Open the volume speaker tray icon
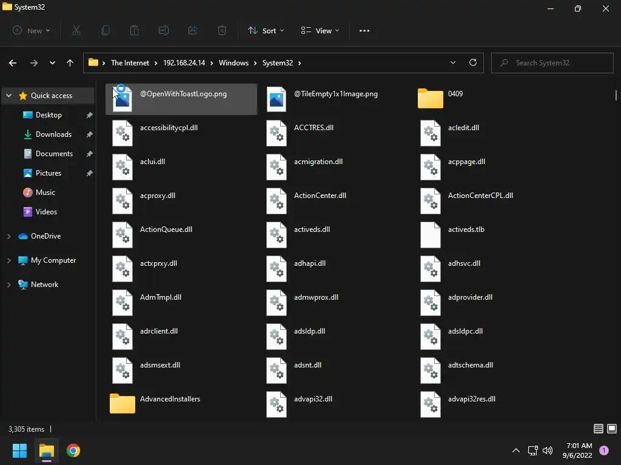The height and width of the screenshot is (465, 621). click(x=548, y=450)
